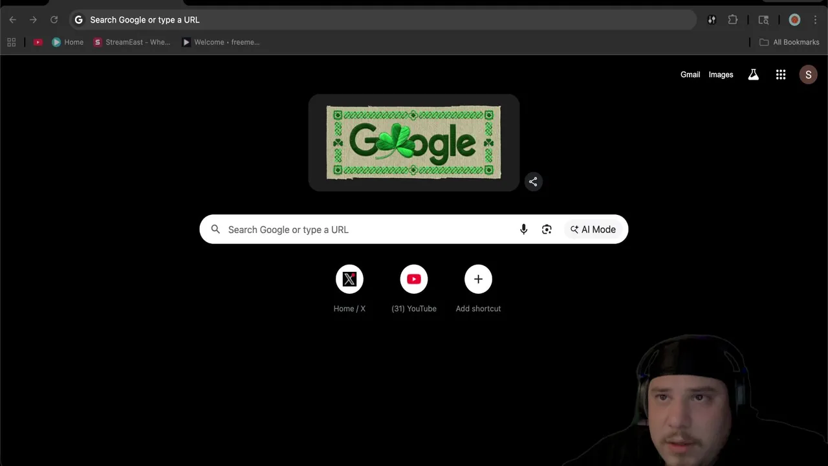
Task: Open the Search Labs flask icon
Action: (753, 74)
